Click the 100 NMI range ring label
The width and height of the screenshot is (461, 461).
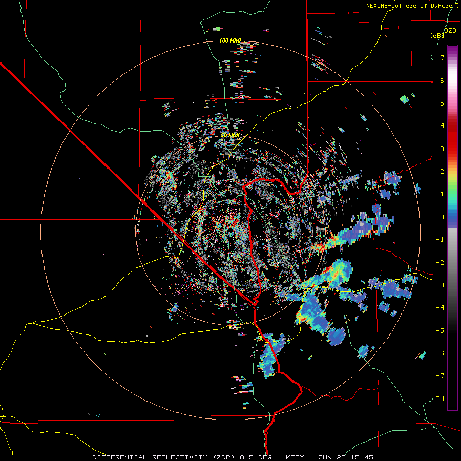point(230,40)
